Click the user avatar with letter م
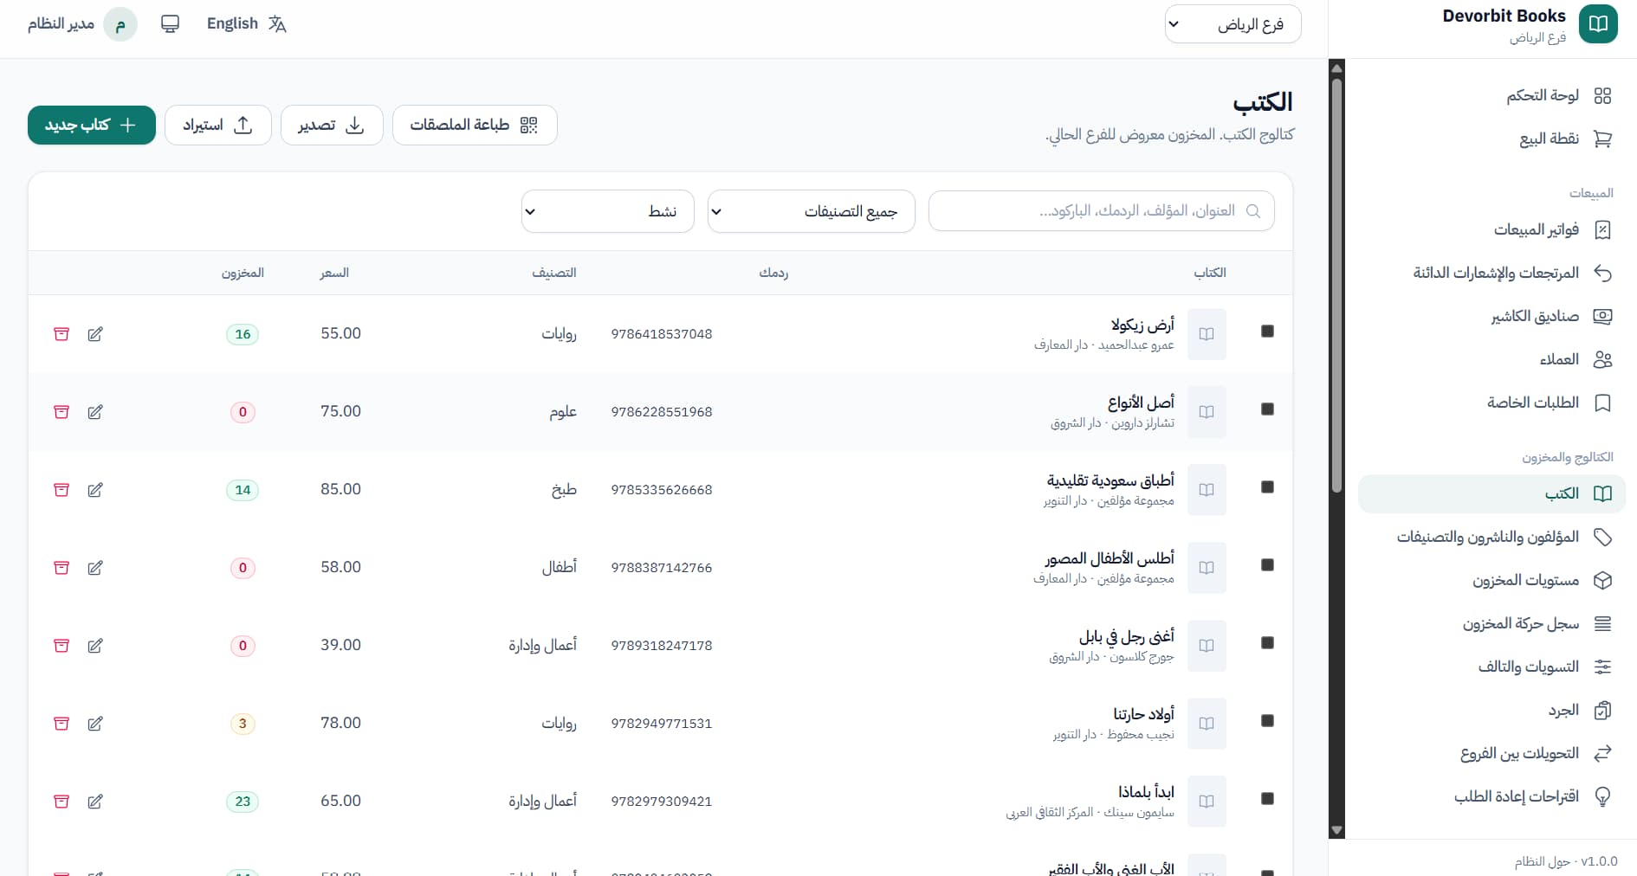Viewport: 1637px width, 876px height. pyautogui.click(x=120, y=24)
